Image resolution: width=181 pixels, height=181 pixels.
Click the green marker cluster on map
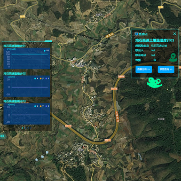click(154, 83)
